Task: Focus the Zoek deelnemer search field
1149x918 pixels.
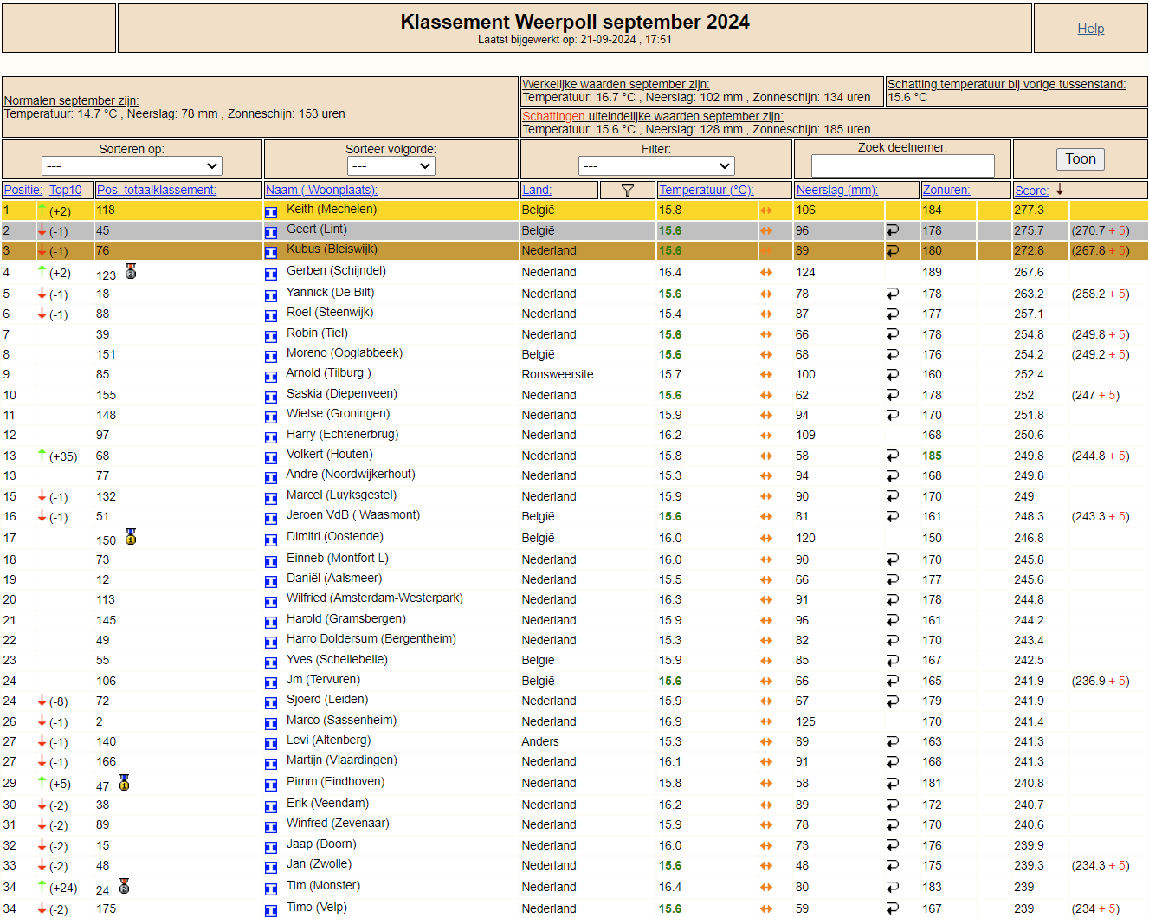Action: point(903,165)
